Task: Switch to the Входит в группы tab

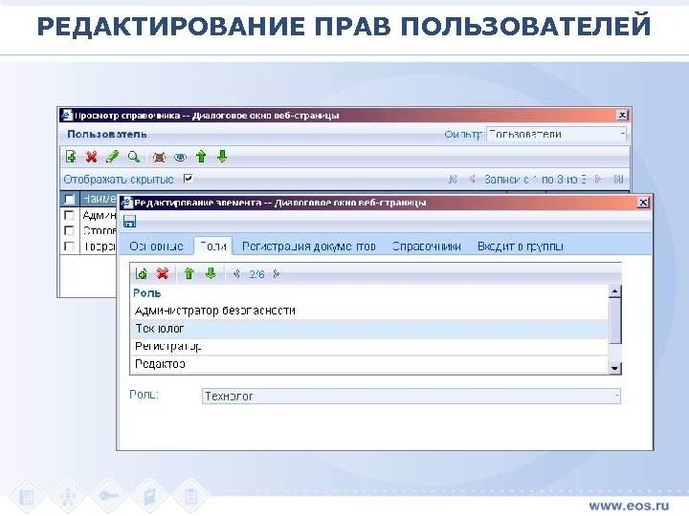Action: pyautogui.click(x=521, y=247)
